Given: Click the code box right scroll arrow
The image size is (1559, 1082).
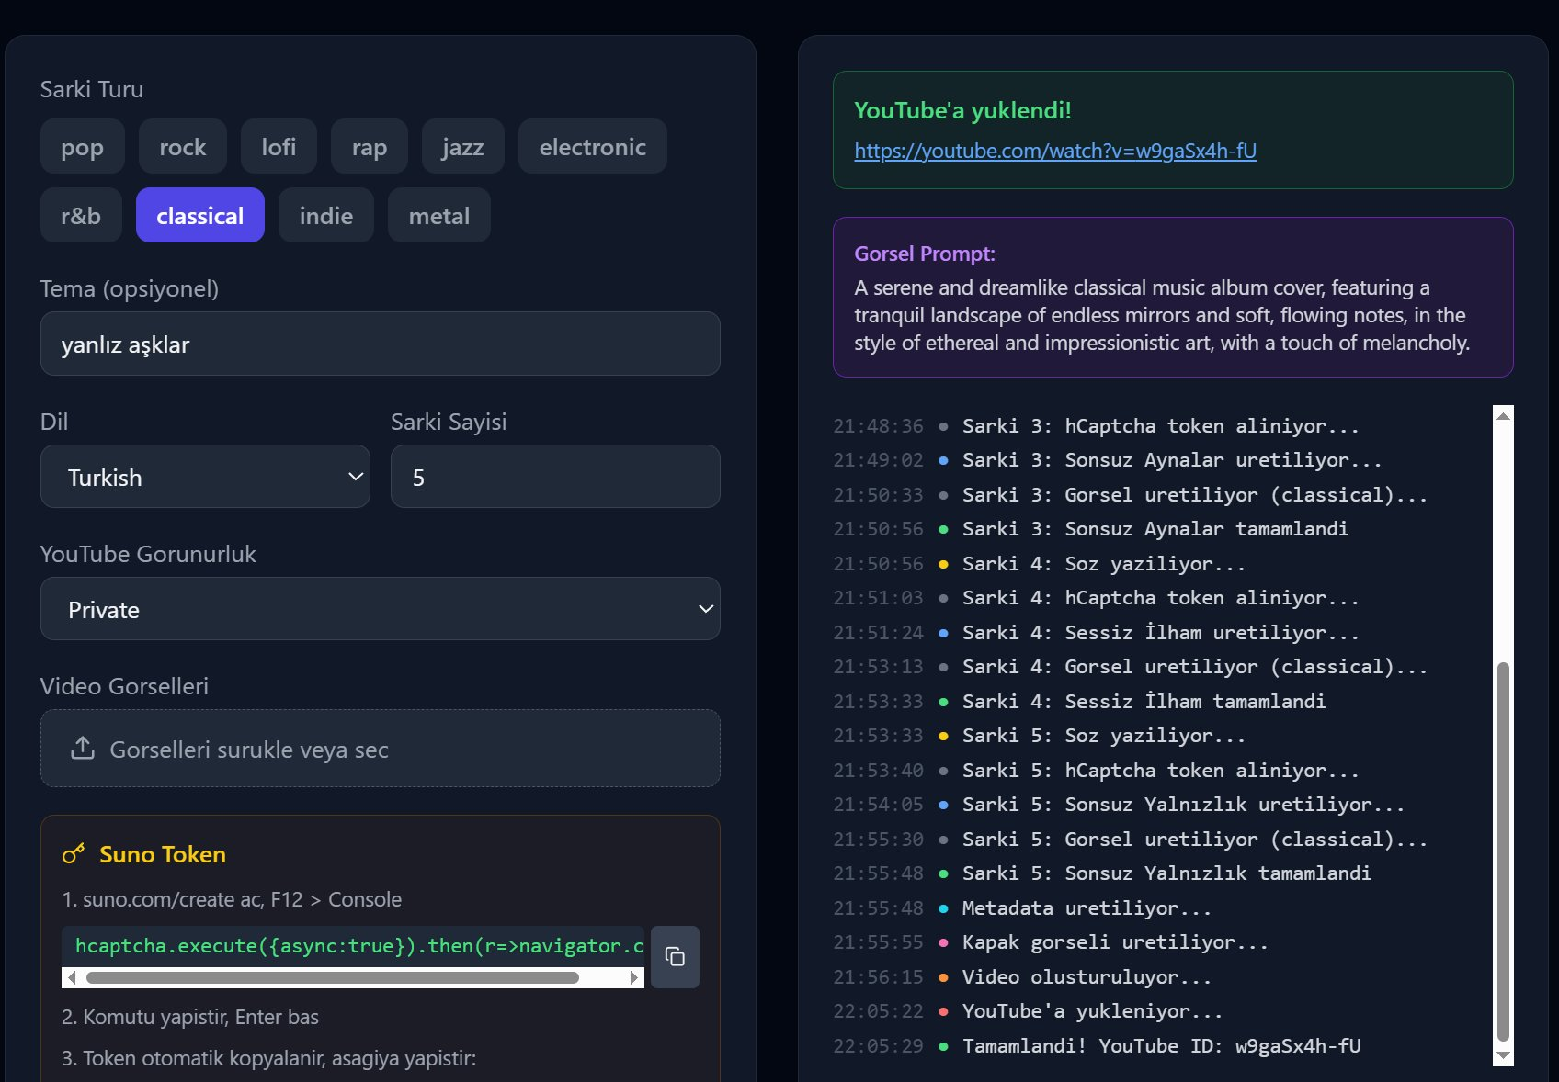Looking at the screenshot, I should pos(633,977).
